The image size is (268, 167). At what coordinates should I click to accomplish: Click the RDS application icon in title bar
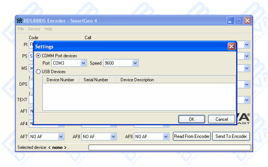point(20,21)
